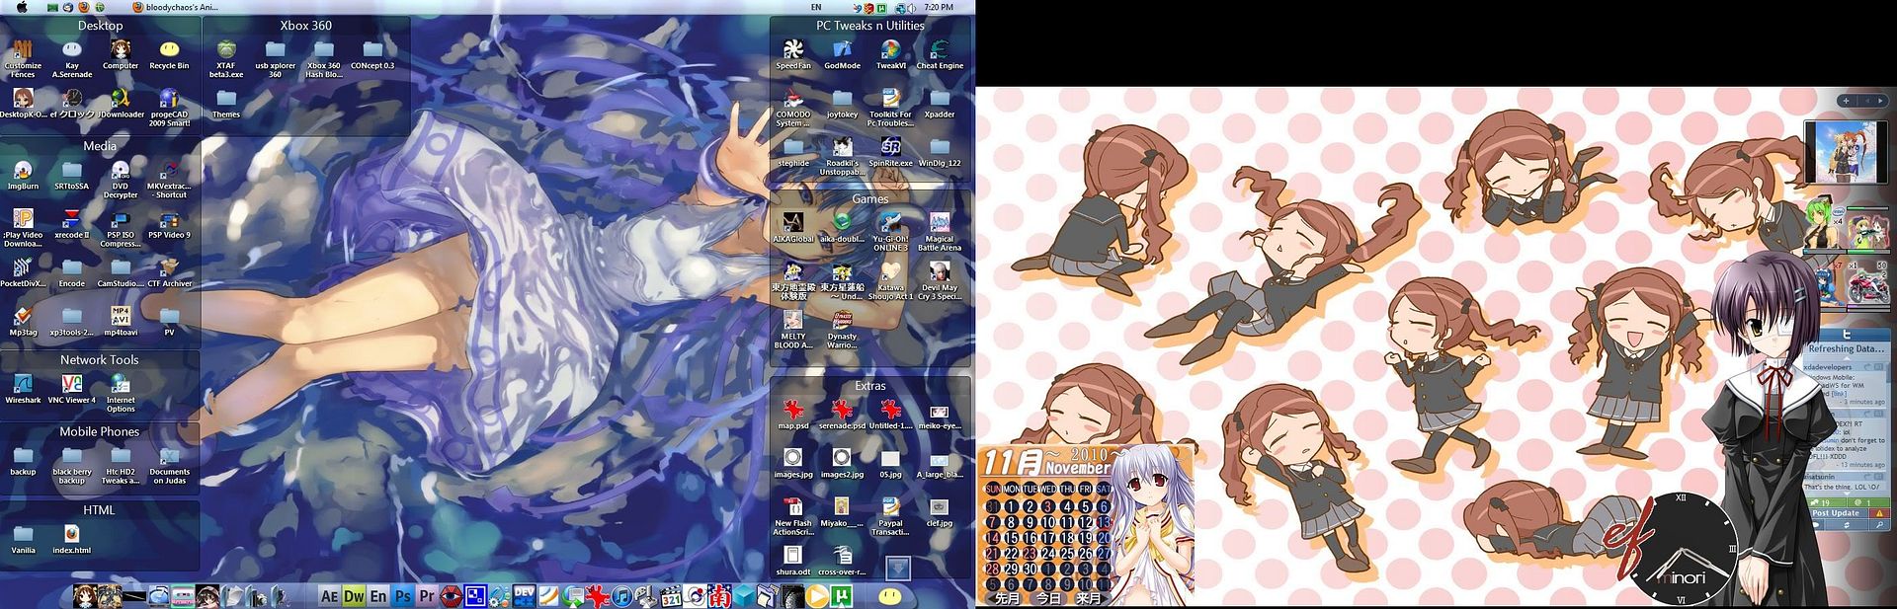Launch Premiere Pro from the dock
Viewport: 1897px width, 609px height.
(426, 595)
